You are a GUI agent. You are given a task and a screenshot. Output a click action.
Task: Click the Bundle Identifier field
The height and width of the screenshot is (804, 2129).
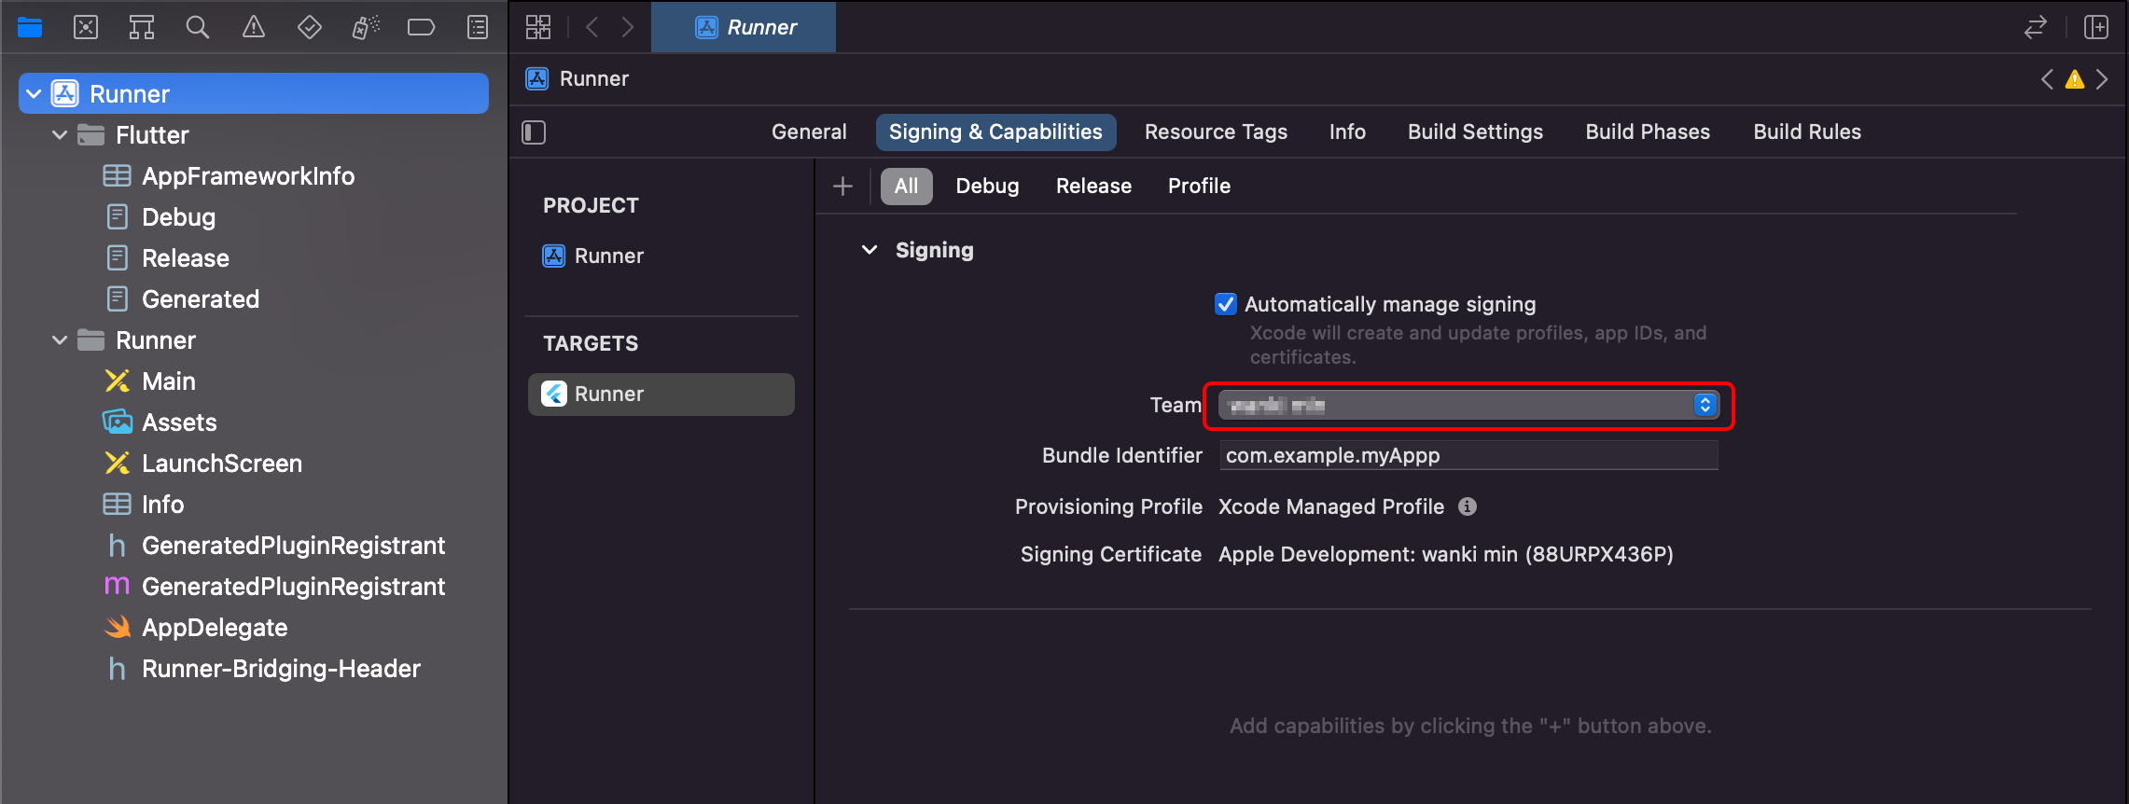coord(1468,455)
